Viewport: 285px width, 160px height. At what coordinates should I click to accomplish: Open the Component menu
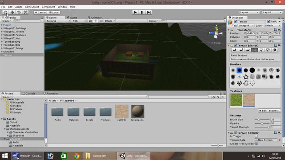49,7
